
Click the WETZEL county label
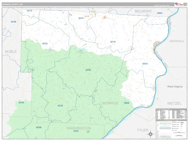[x=174, y=103]
